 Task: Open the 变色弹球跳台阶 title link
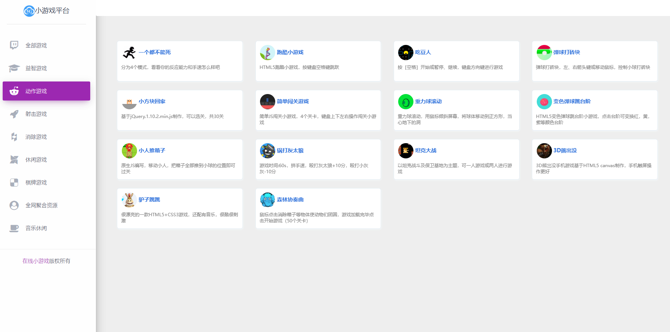572,101
